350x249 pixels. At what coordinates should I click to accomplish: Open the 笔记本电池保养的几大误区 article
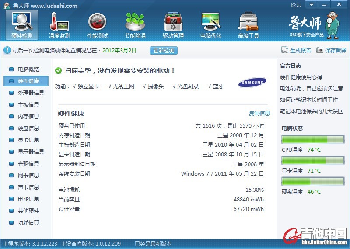[x=311, y=111]
